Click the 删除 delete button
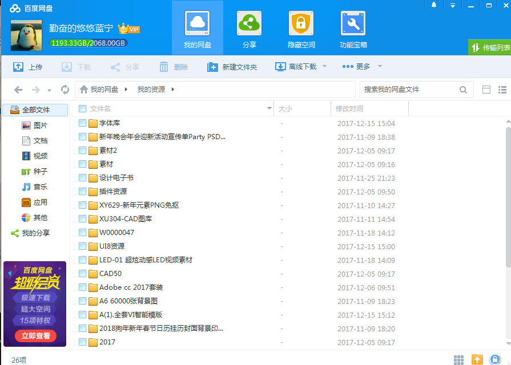The width and height of the screenshot is (511, 365). (174, 67)
